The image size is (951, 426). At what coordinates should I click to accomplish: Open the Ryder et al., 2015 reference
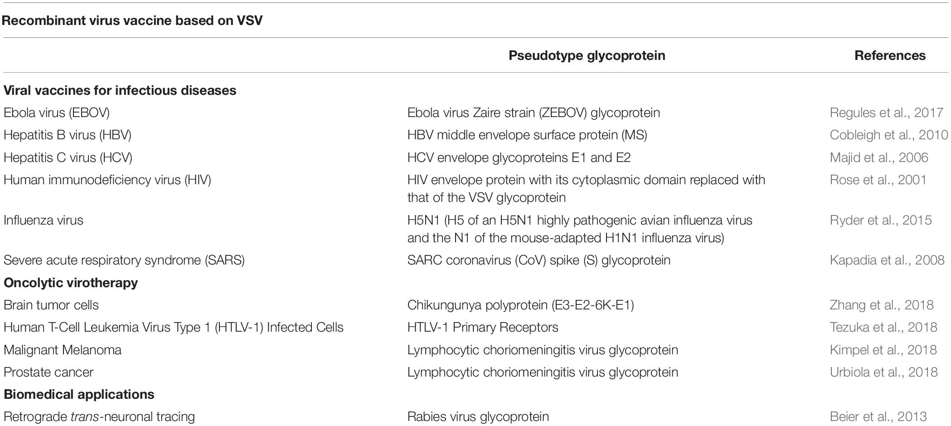click(881, 220)
